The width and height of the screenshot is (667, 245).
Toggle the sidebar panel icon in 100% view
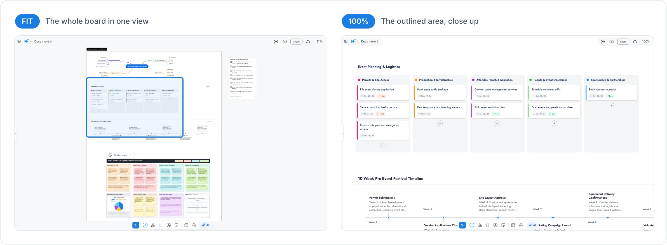(x=346, y=41)
